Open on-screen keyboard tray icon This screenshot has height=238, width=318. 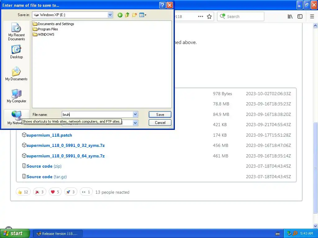point(278,234)
